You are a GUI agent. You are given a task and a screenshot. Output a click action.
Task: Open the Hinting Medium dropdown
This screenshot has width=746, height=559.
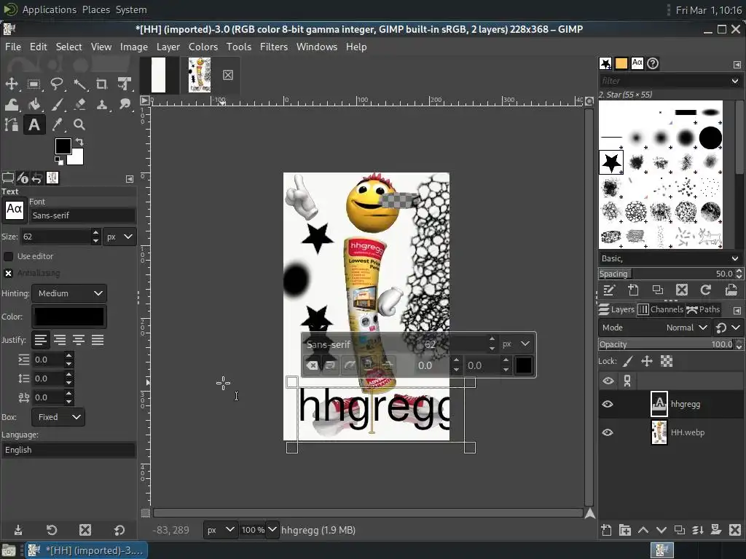(x=69, y=293)
